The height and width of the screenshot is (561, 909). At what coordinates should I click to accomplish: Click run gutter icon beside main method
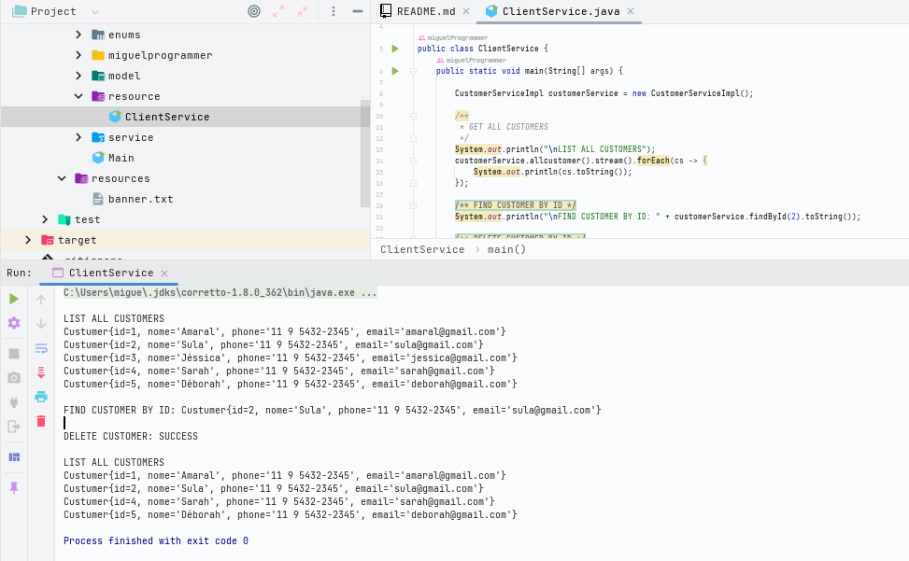pos(395,71)
